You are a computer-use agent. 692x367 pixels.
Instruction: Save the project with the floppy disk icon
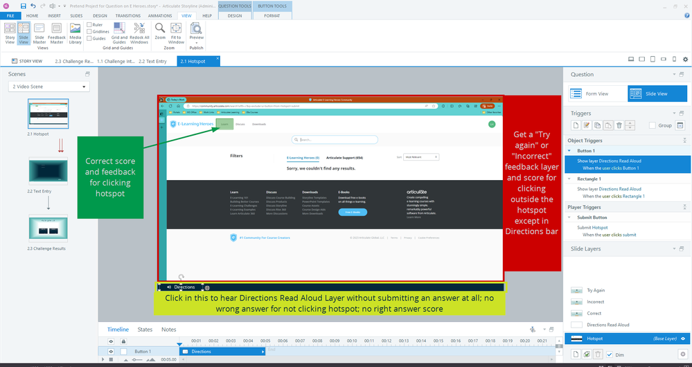[x=23, y=6]
